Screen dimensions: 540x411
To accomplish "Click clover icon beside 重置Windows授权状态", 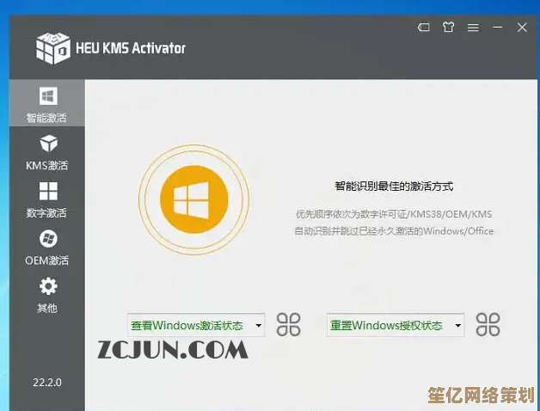I will coord(488,325).
